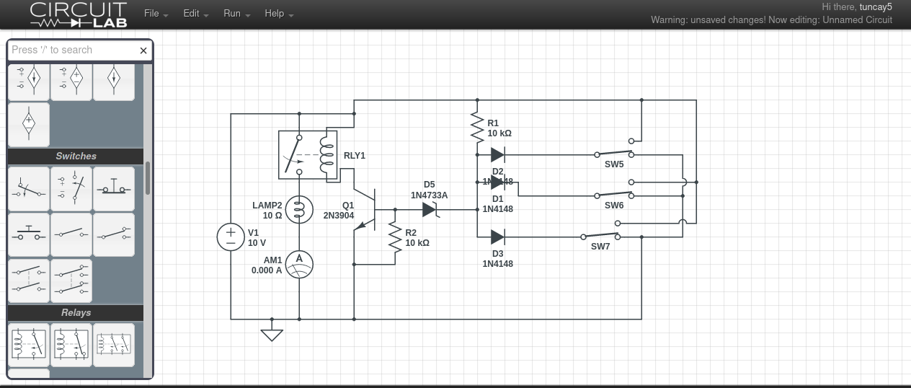911x388 pixels.
Task: Pick the SPST relay component
Action: [29, 345]
